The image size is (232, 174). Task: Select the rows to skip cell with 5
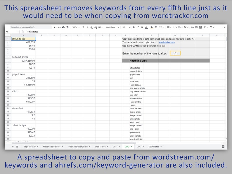pyautogui.click(x=175, y=53)
